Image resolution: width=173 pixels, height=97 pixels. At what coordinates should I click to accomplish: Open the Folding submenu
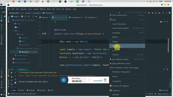(x=127, y=42)
